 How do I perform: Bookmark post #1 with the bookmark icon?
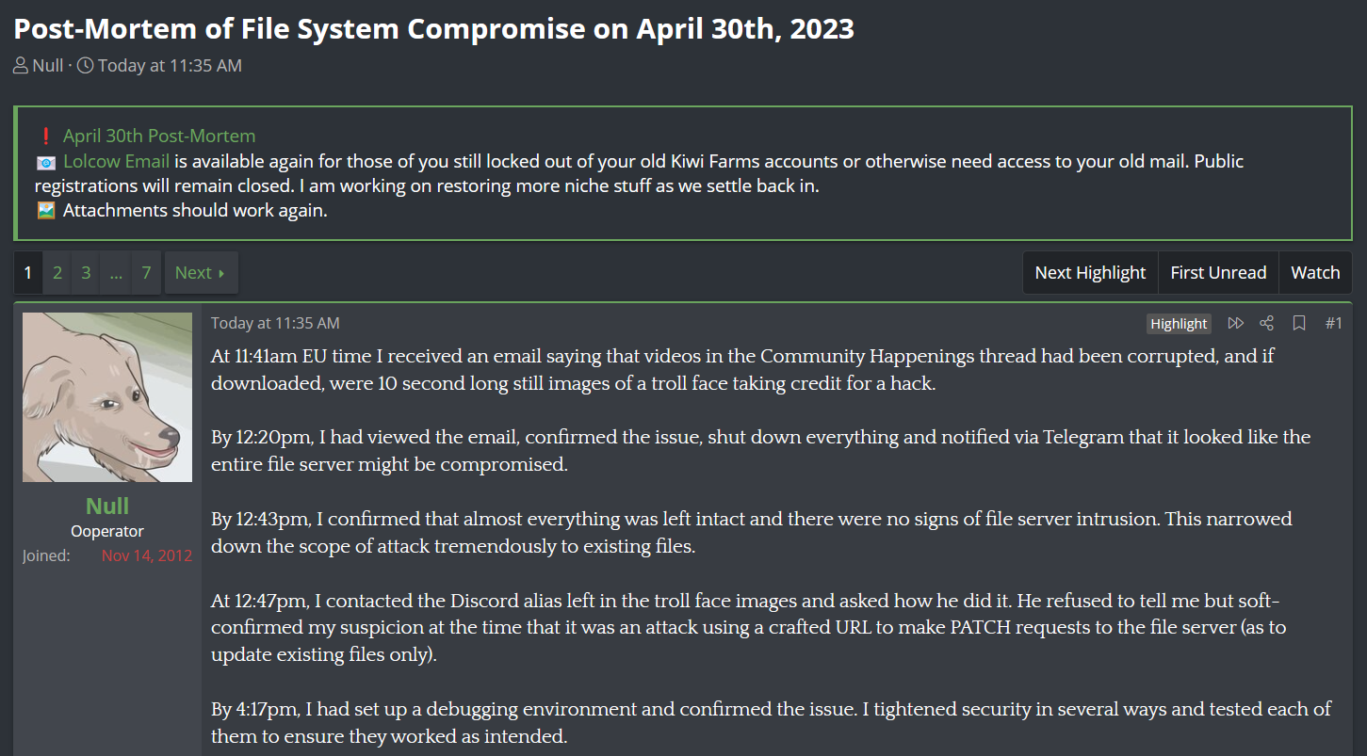click(x=1299, y=323)
